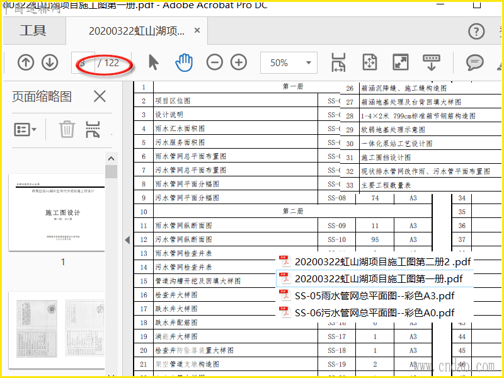Zoom out with the minus icon

click(215, 62)
